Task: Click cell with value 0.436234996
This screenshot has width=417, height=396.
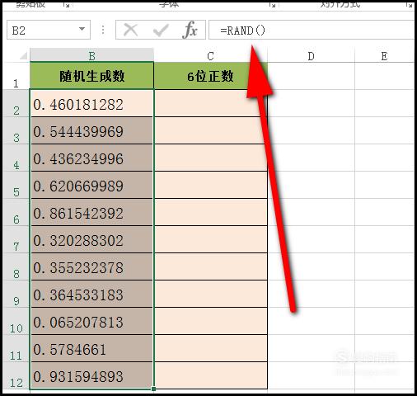Action: click(91, 158)
